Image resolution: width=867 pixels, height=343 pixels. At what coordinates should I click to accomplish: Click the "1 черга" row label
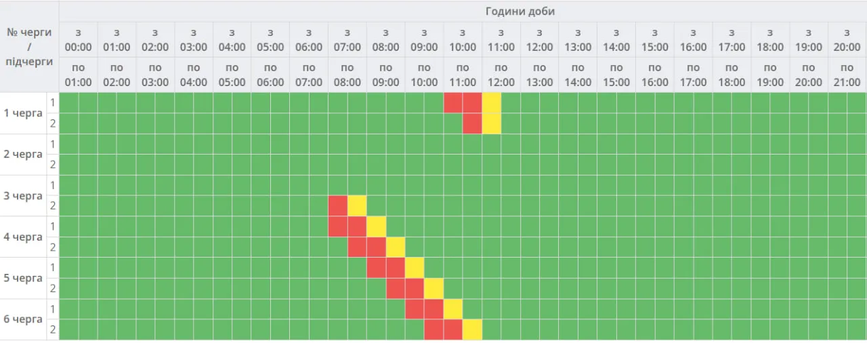23,113
